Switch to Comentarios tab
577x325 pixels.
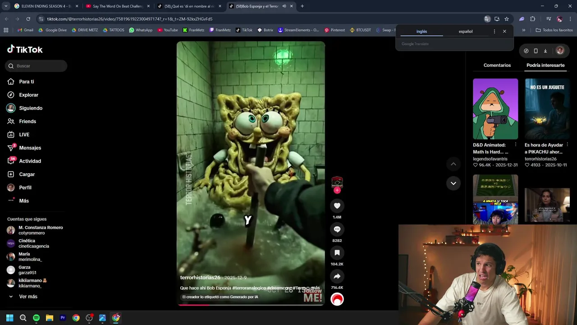click(497, 65)
